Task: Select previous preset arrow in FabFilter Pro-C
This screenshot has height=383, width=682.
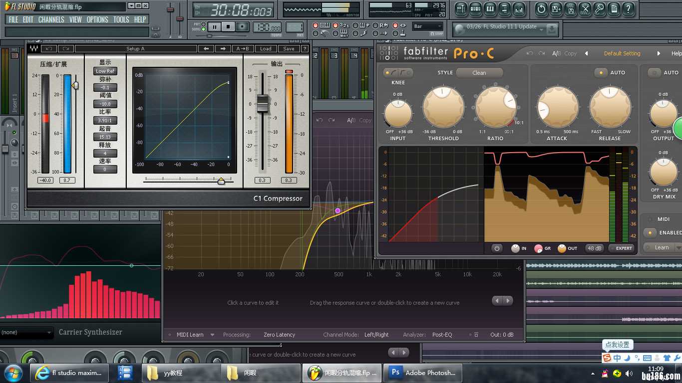Action: [x=586, y=53]
